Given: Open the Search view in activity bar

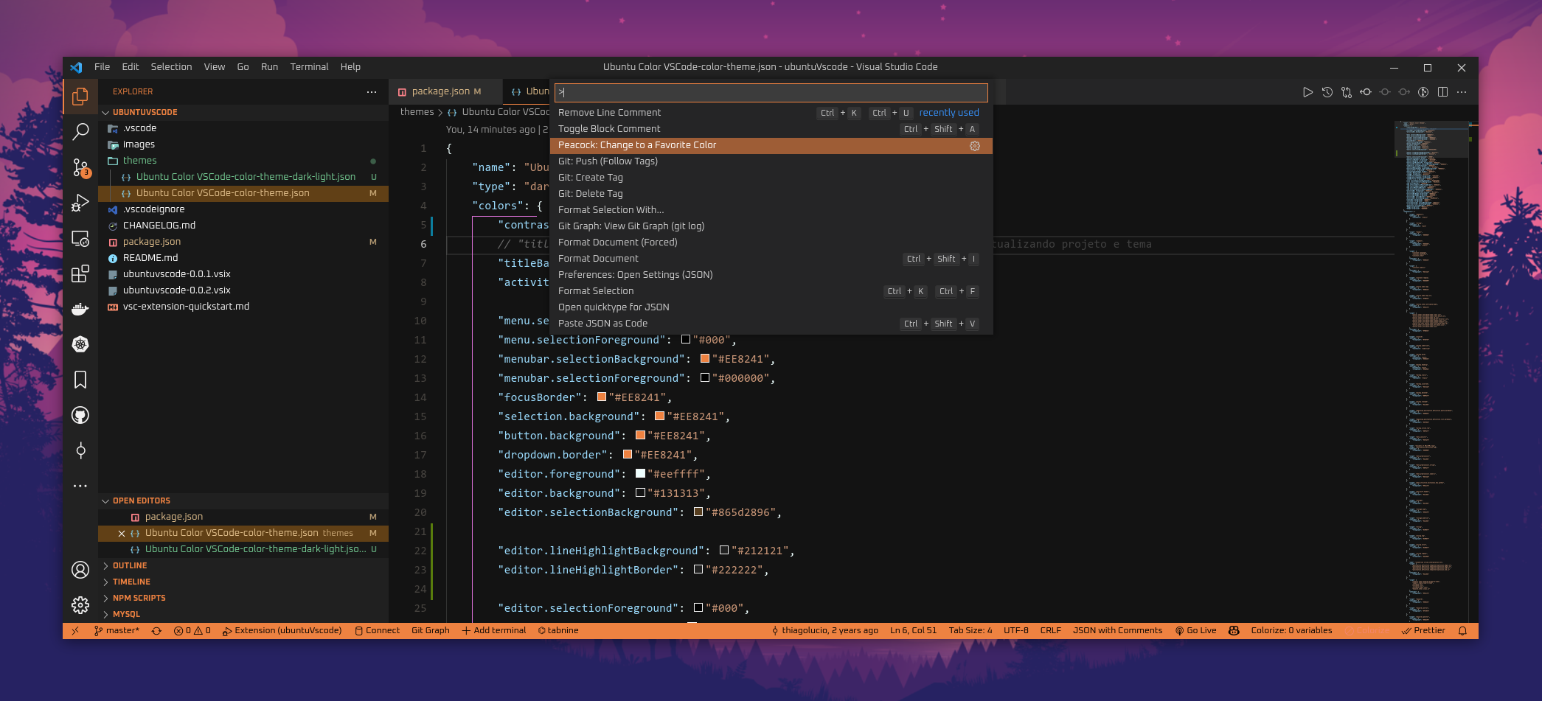Looking at the screenshot, I should [x=80, y=132].
